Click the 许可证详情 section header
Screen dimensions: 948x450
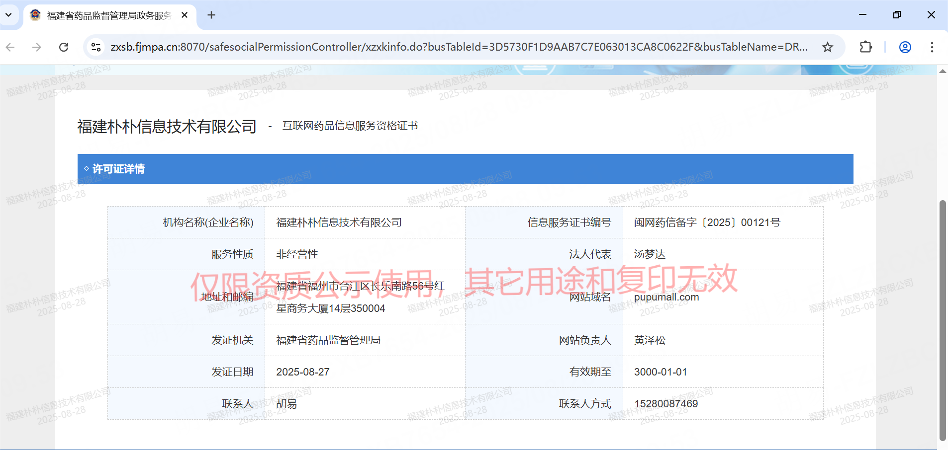click(x=118, y=169)
